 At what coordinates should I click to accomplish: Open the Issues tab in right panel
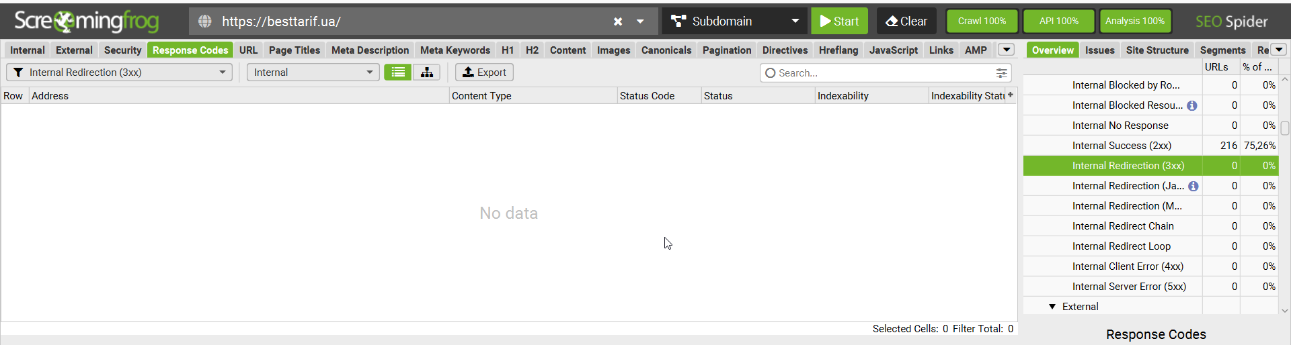tap(1099, 50)
